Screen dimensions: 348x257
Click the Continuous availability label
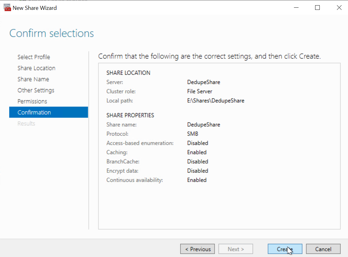pos(135,180)
